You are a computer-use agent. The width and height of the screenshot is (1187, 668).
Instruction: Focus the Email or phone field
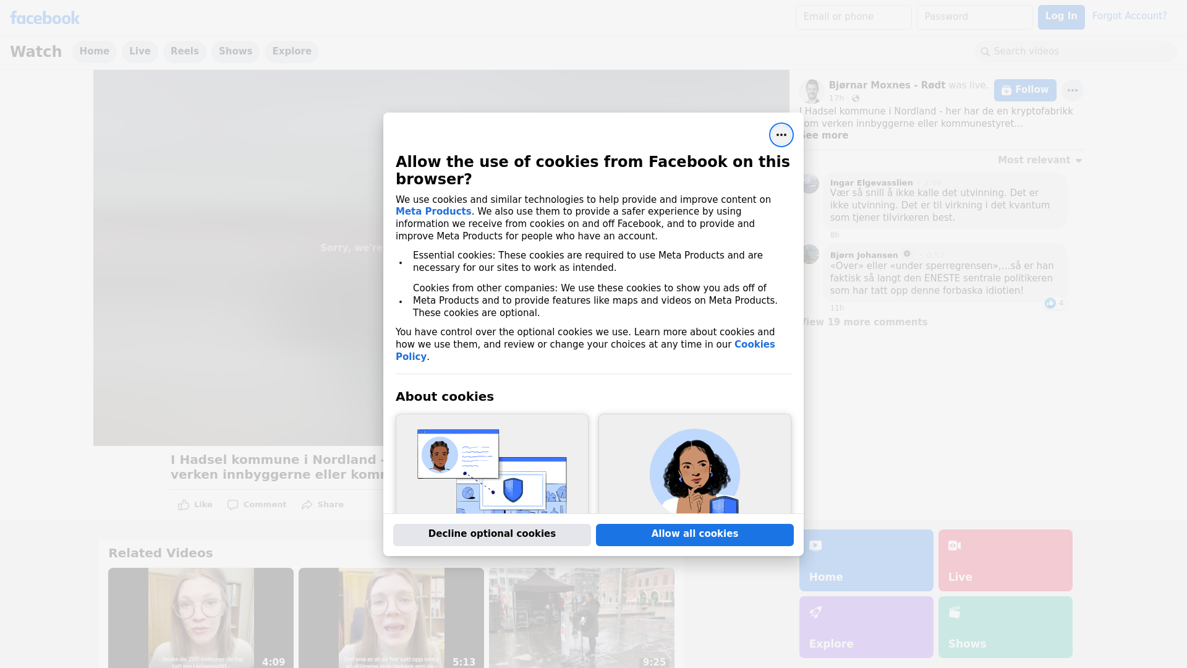point(854,17)
